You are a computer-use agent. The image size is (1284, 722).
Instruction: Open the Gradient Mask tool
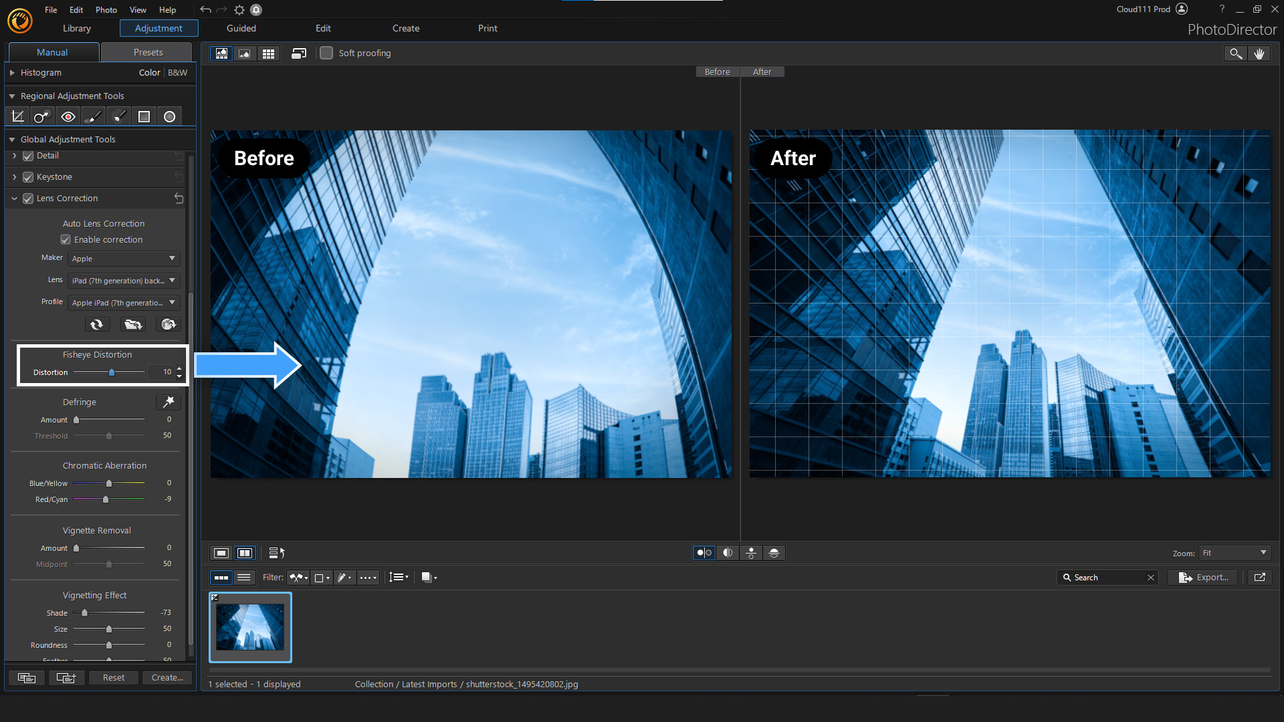(x=144, y=116)
